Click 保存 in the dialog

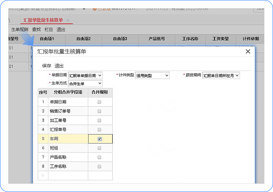click(47, 66)
